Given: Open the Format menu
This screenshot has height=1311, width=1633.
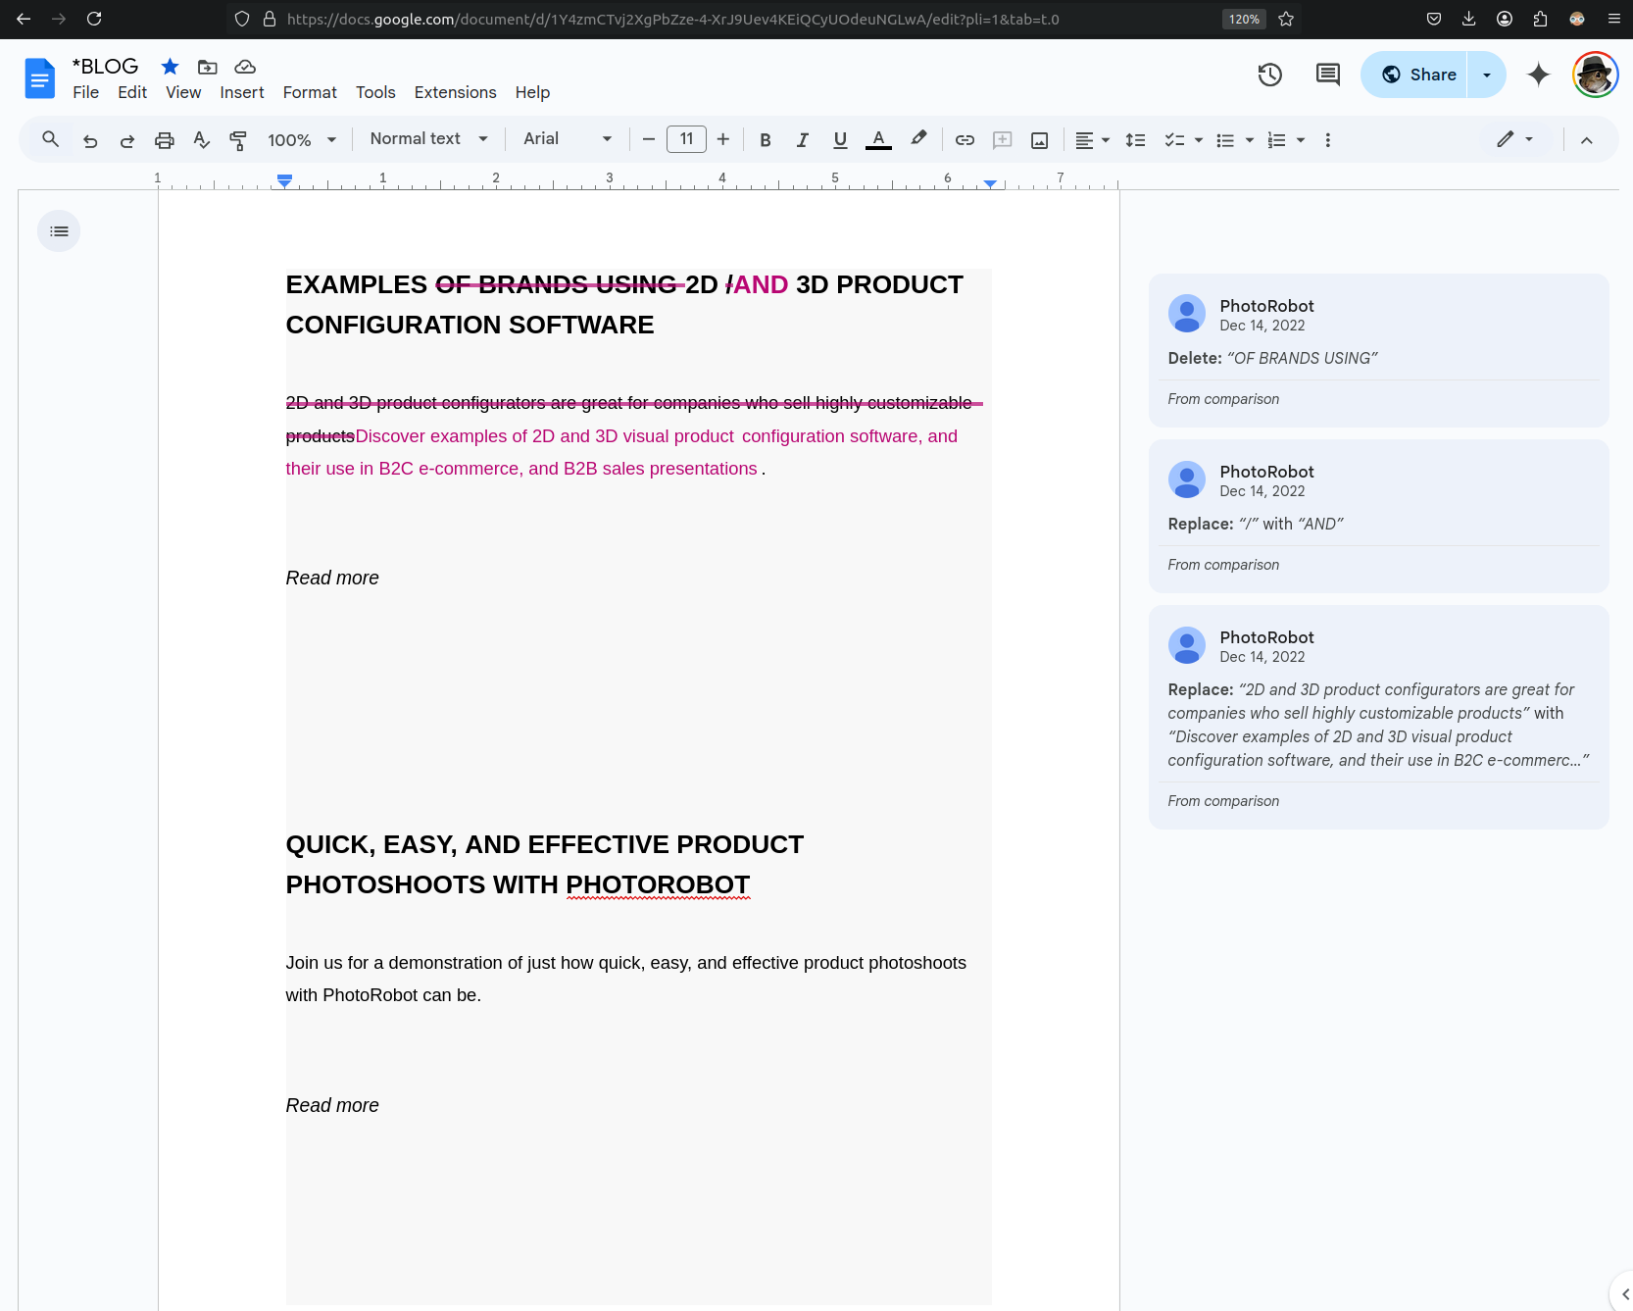Looking at the screenshot, I should pos(310,92).
